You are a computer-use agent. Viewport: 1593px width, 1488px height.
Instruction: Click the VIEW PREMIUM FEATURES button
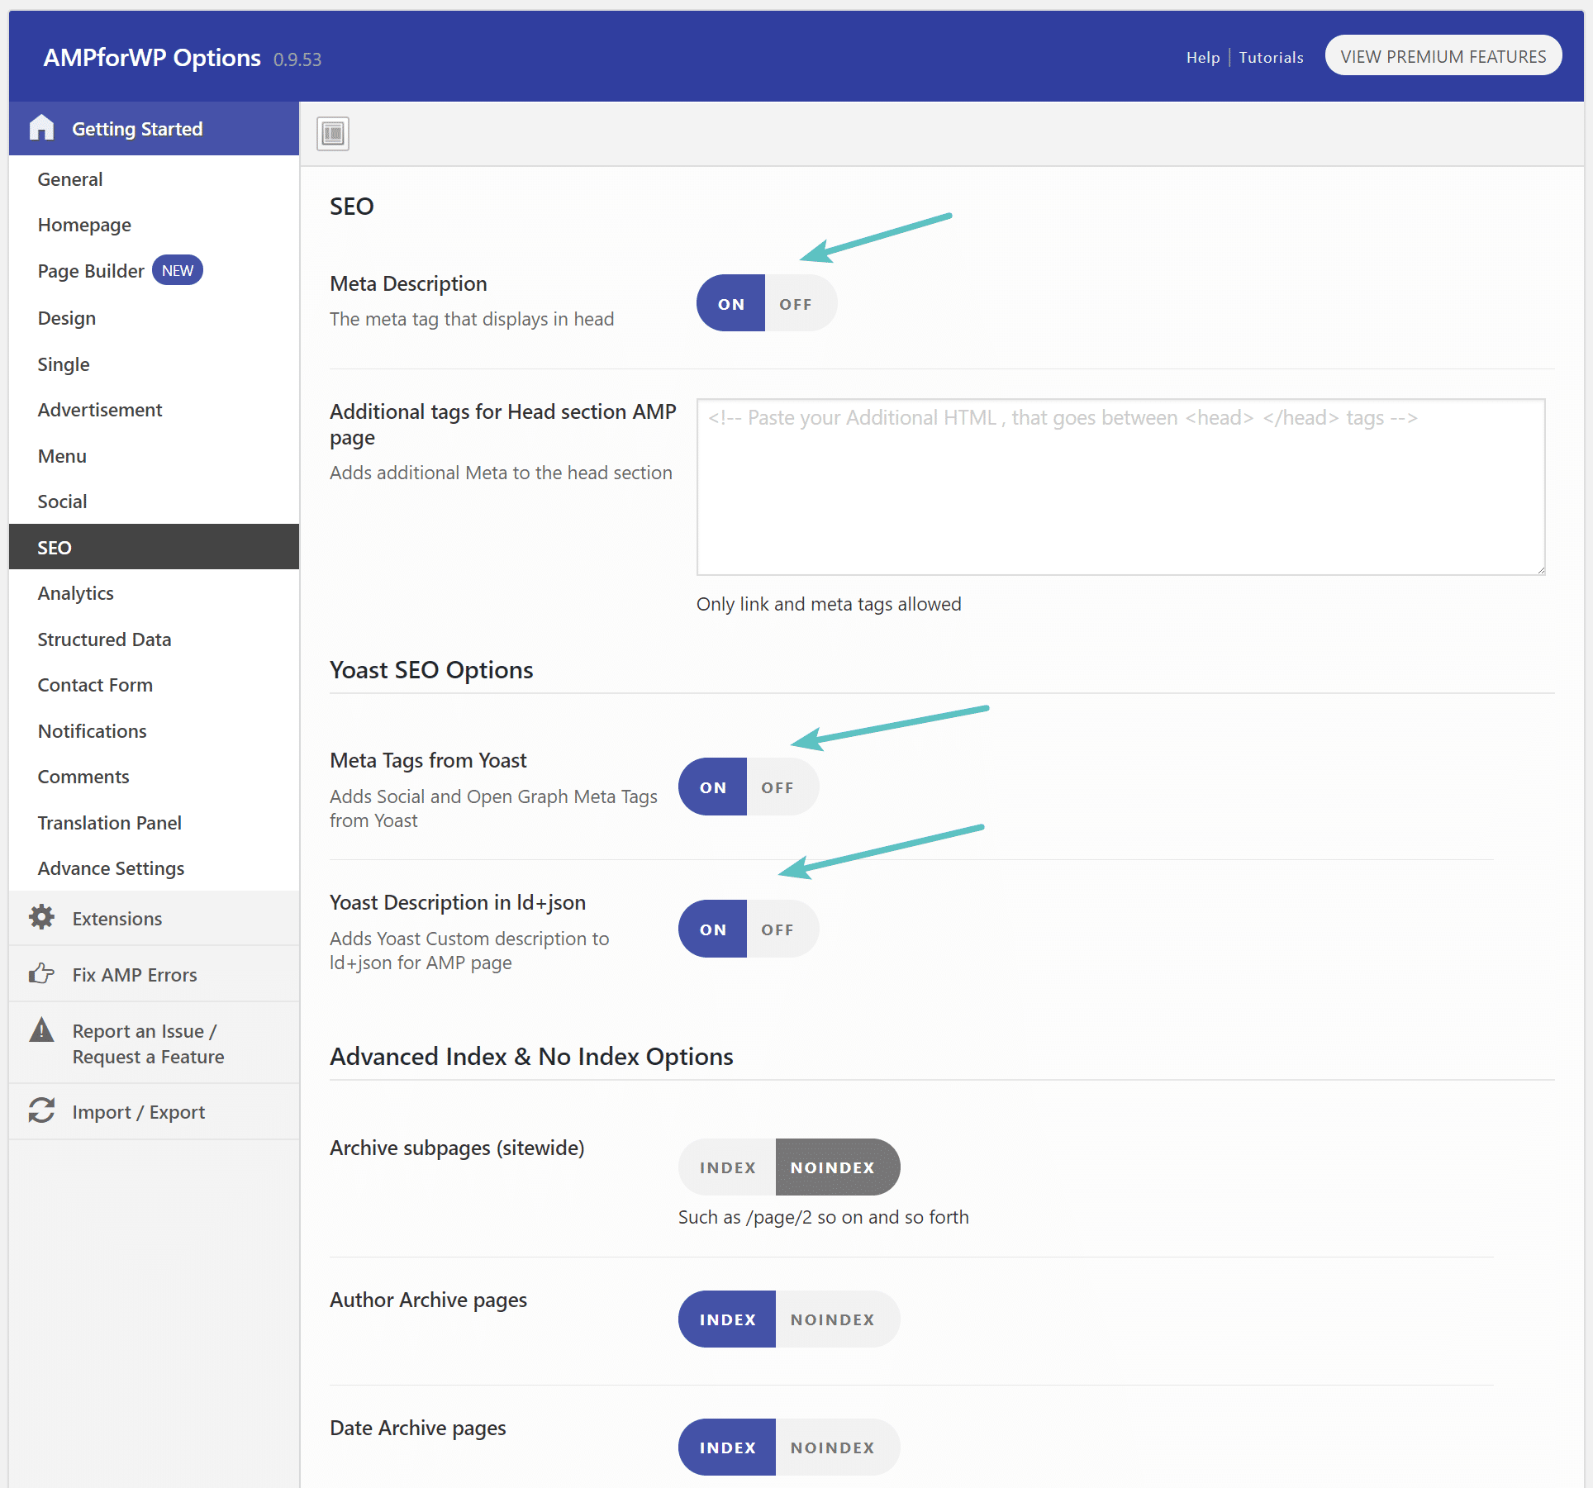pos(1442,56)
